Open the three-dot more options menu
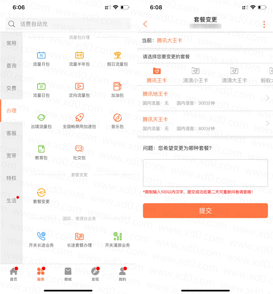273x294 pixels. click(x=264, y=24)
